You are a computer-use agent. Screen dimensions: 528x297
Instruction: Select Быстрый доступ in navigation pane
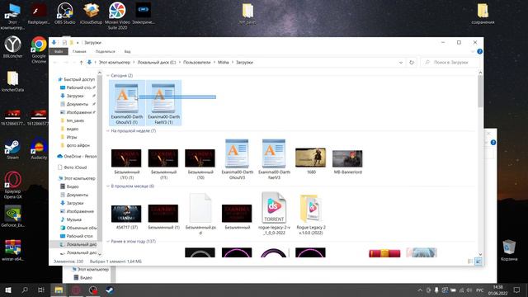pos(76,79)
